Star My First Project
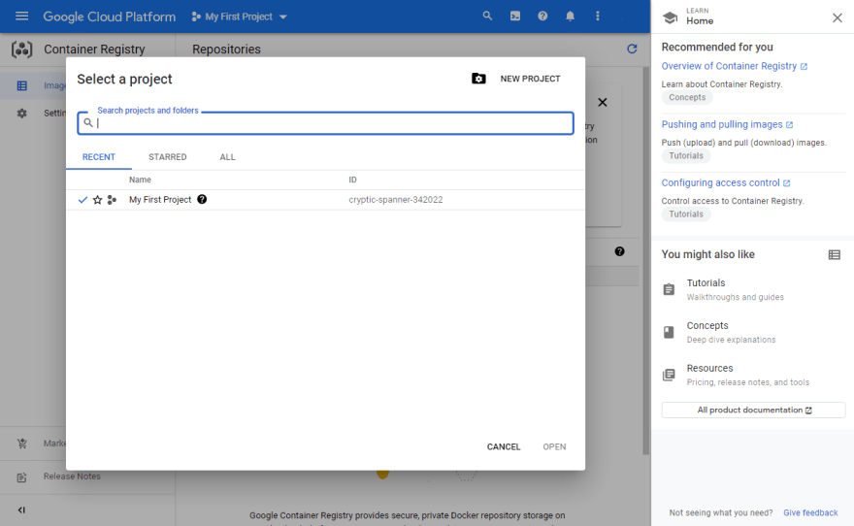This screenshot has height=526, width=854. pos(97,200)
